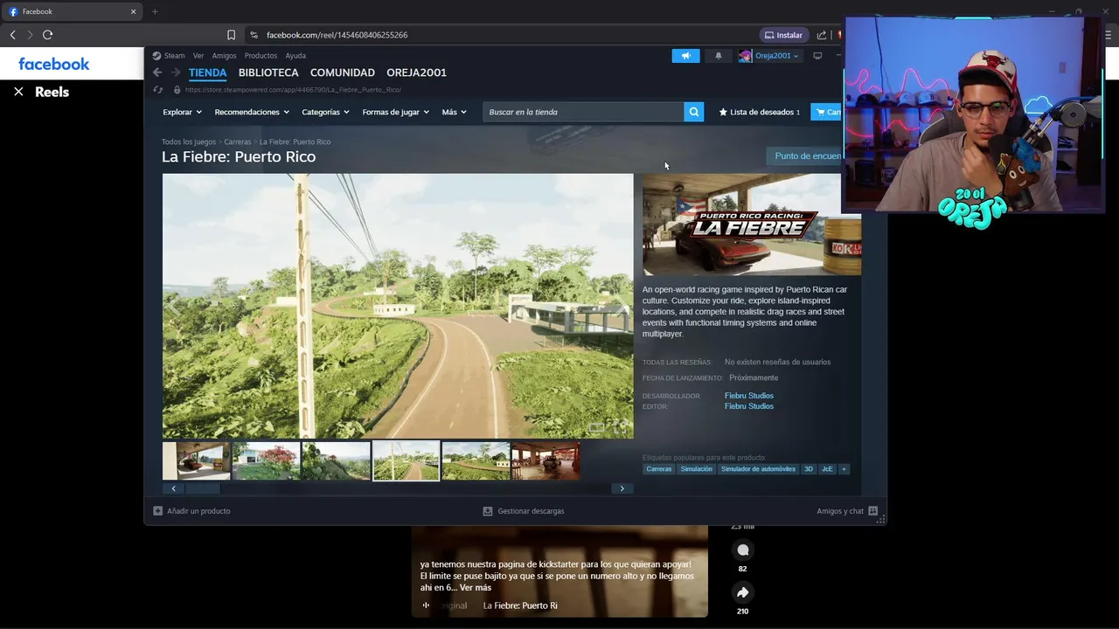Click the Carreras tag
Image resolution: width=1119 pixels, height=629 pixels.
click(x=659, y=469)
